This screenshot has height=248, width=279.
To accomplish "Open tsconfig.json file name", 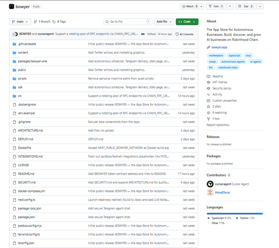I will [26, 243].
